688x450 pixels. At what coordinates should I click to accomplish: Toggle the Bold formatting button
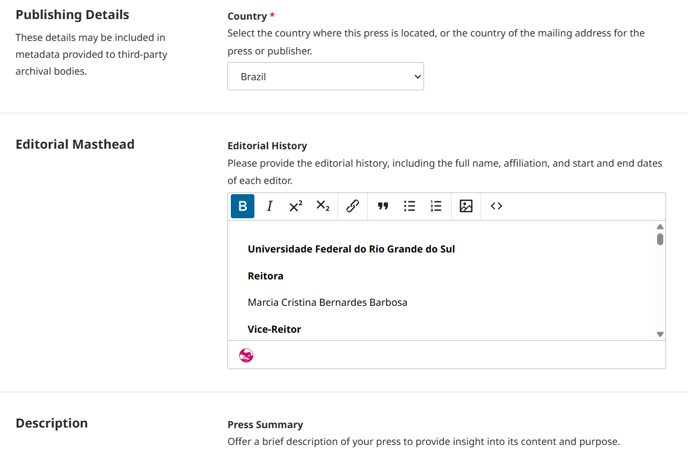(x=243, y=206)
